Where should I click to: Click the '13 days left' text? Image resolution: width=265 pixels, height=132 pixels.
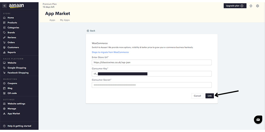(x=49, y=7)
